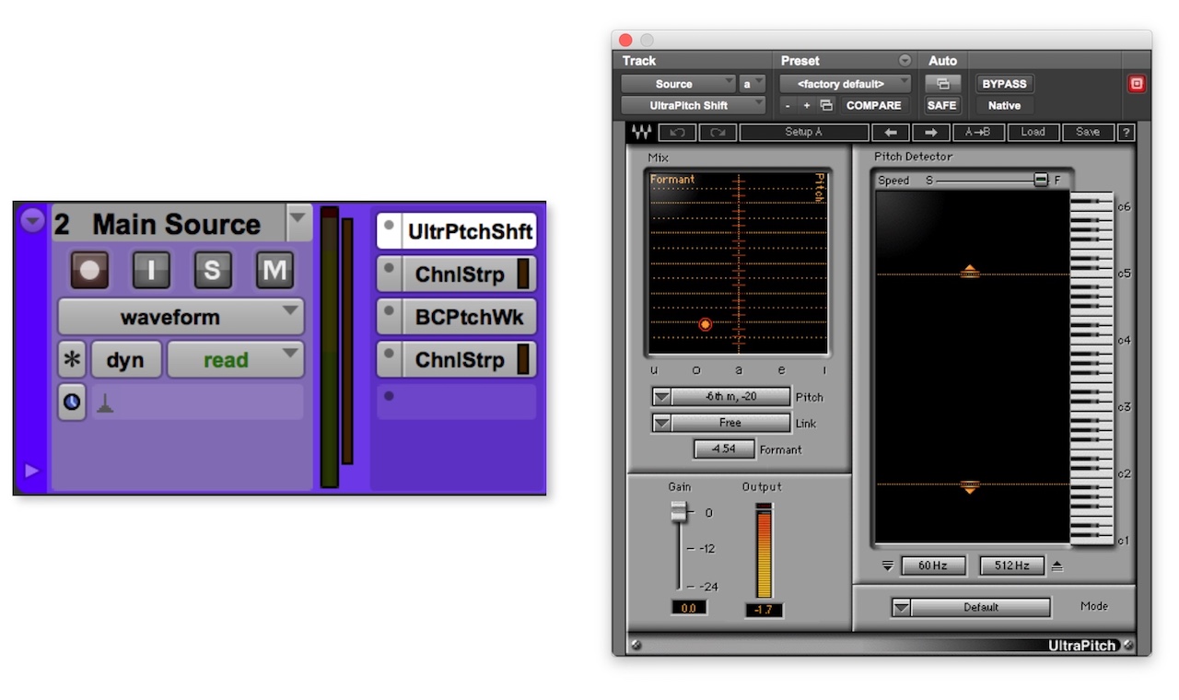Open the Source track selector dropdown
This screenshot has width=1179, height=700.
679,84
